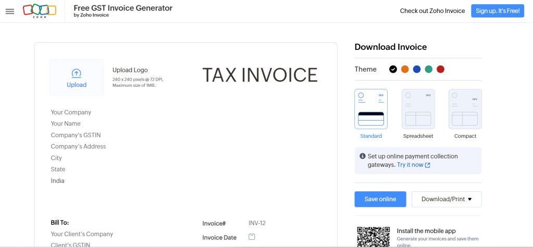Click the external link icon beside Try it now
The width and height of the screenshot is (533, 248).
coord(428,165)
